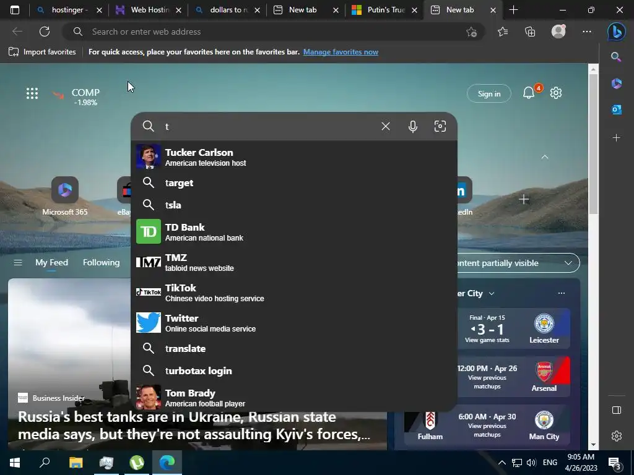This screenshot has height=475, width=634.
Task: Choose turbotax login suggestion
Action: click(x=294, y=371)
